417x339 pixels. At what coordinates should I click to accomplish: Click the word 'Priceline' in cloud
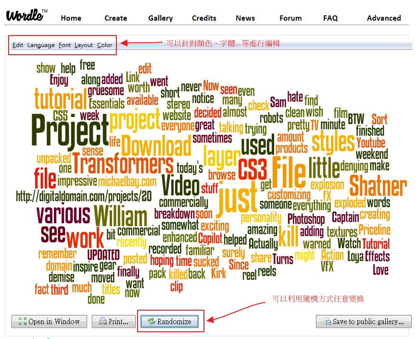tap(375, 230)
